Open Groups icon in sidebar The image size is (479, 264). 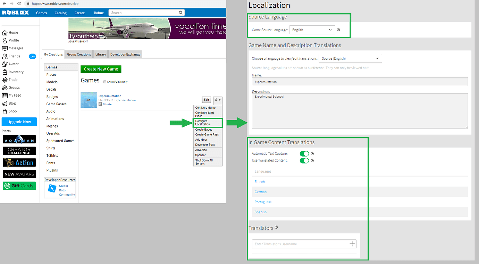click(x=5, y=88)
